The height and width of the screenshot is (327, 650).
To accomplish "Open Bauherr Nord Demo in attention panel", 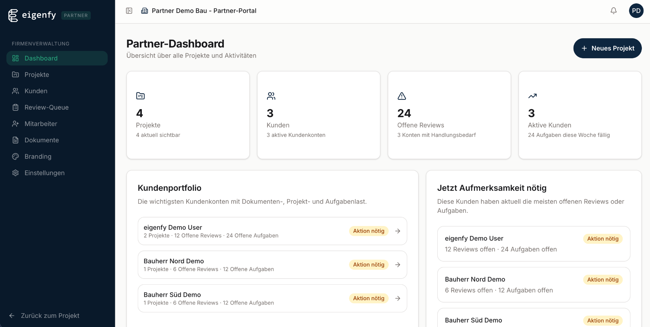I will point(533,285).
